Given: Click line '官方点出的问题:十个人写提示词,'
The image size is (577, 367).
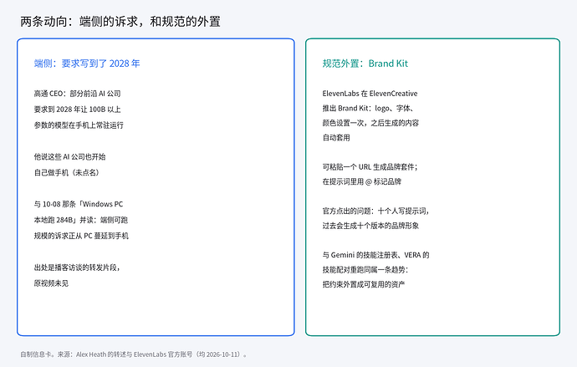Looking at the screenshot, I should pyautogui.click(x=375, y=211).
